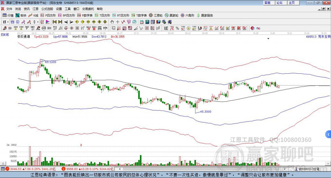Click the blue side panel expand arrow

click(x=328, y=134)
